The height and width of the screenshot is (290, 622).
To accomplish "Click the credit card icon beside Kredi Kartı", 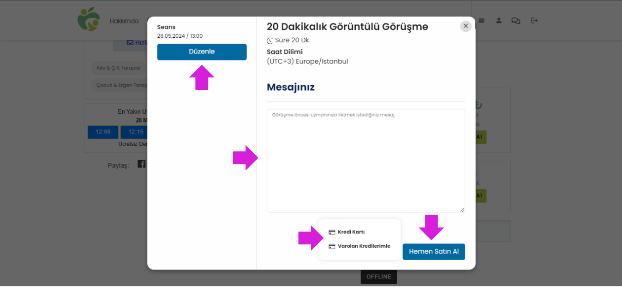I will pyautogui.click(x=332, y=232).
